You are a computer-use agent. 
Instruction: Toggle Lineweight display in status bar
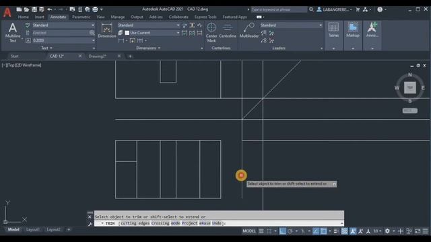point(337,231)
